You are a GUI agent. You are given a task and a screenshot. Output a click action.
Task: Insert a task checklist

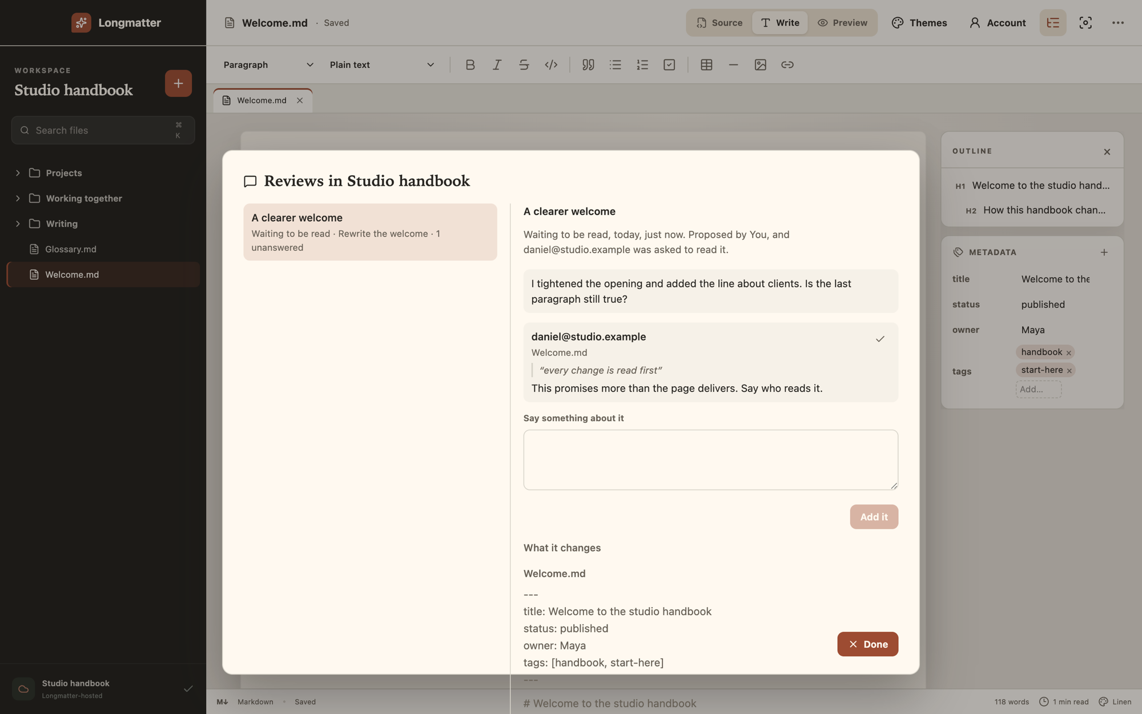(669, 65)
